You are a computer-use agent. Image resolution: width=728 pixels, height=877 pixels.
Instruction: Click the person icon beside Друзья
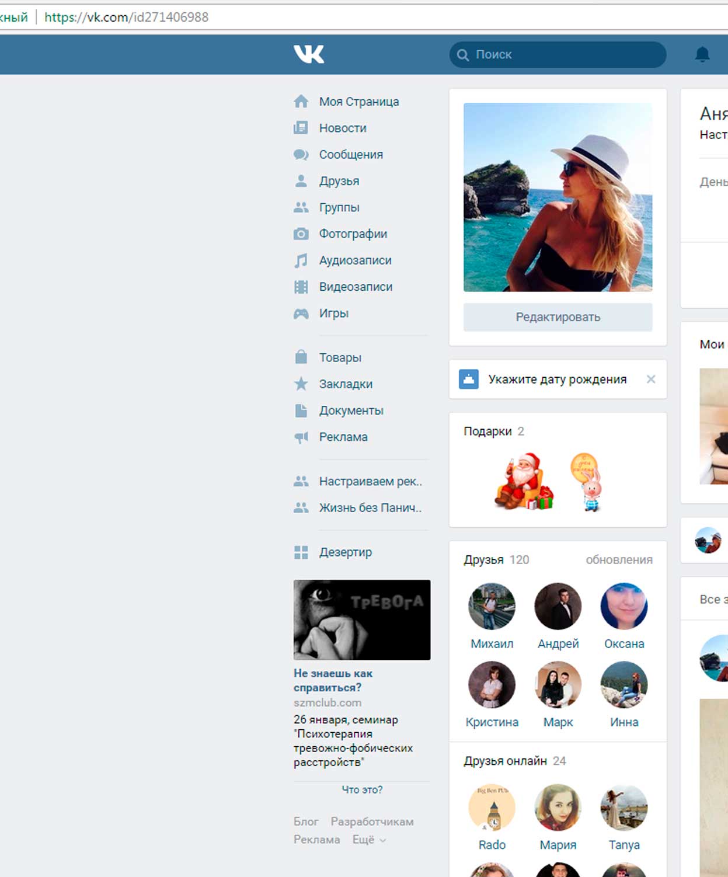[301, 181]
